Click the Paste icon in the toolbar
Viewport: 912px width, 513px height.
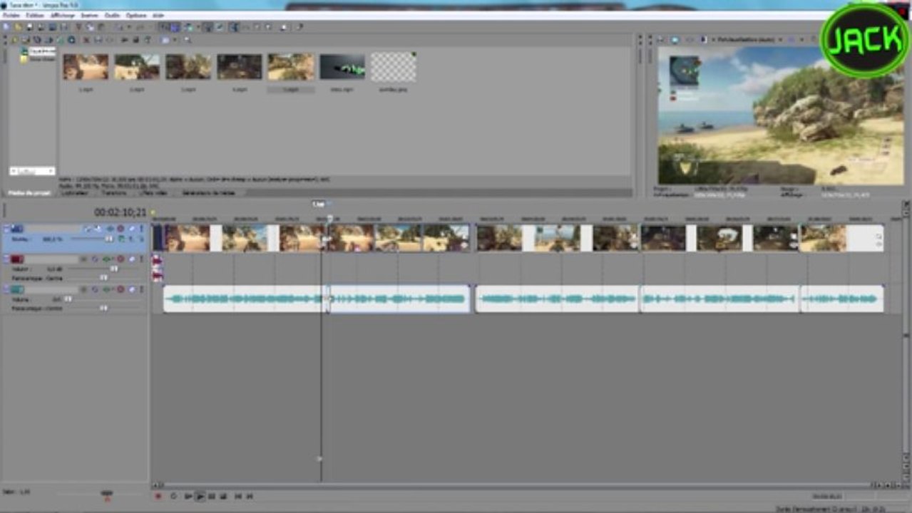(x=101, y=26)
